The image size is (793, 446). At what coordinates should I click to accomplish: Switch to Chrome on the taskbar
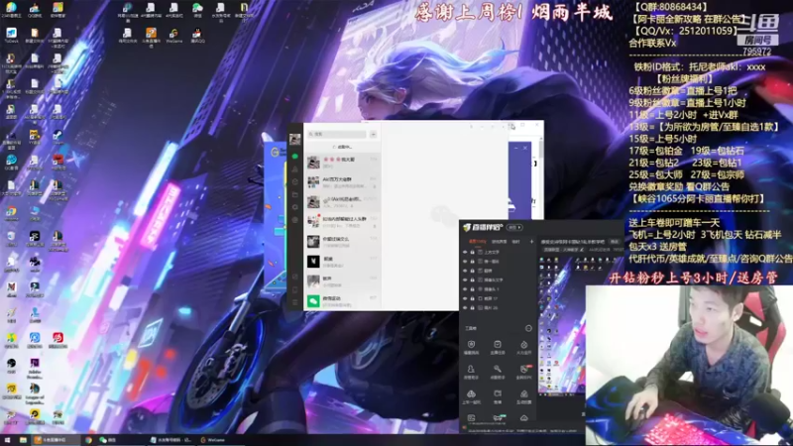pyautogui.click(x=88, y=440)
